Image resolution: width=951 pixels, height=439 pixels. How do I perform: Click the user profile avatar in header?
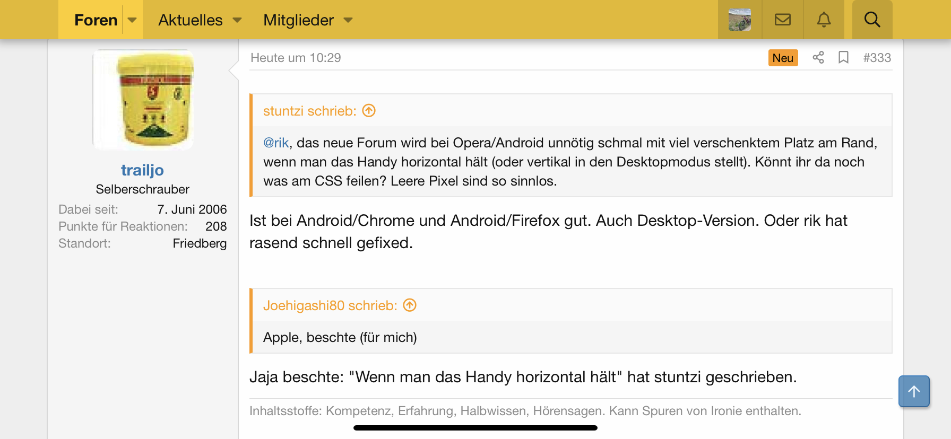(740, 20)
